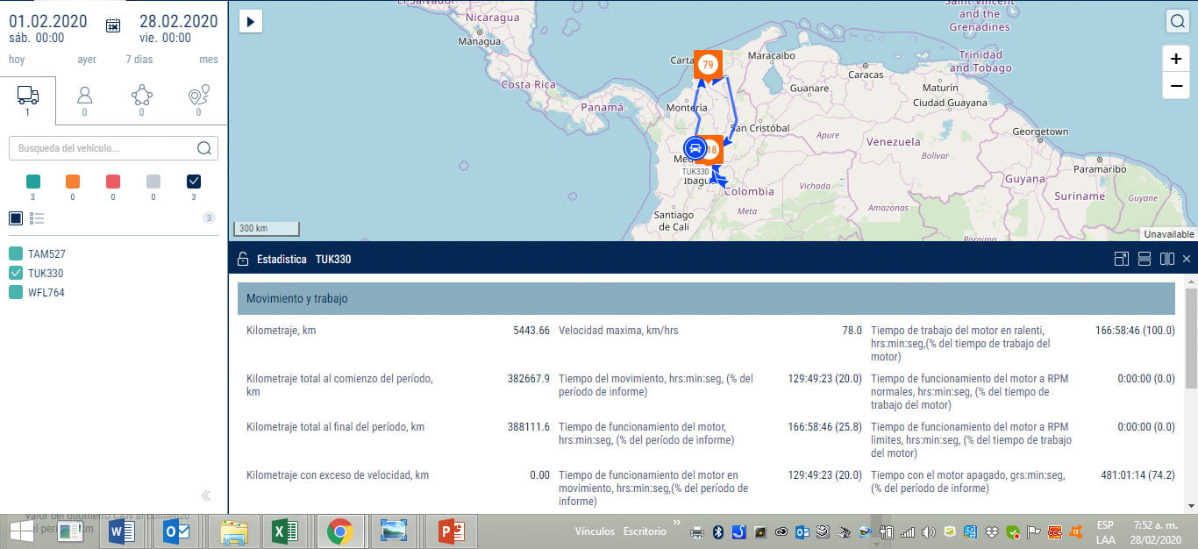Image resolution: width=1198 pixels, height=549 pixels.
Task: Click the volume speaker tray icon
Action: 929,532
